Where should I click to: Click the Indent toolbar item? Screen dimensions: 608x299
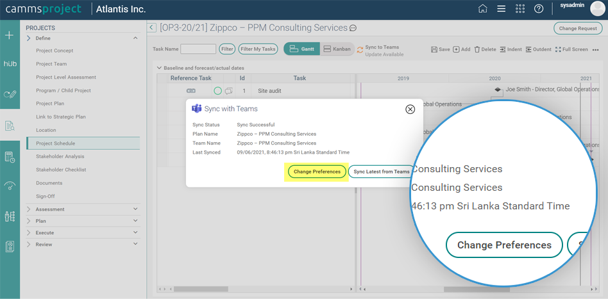point(511,49)
